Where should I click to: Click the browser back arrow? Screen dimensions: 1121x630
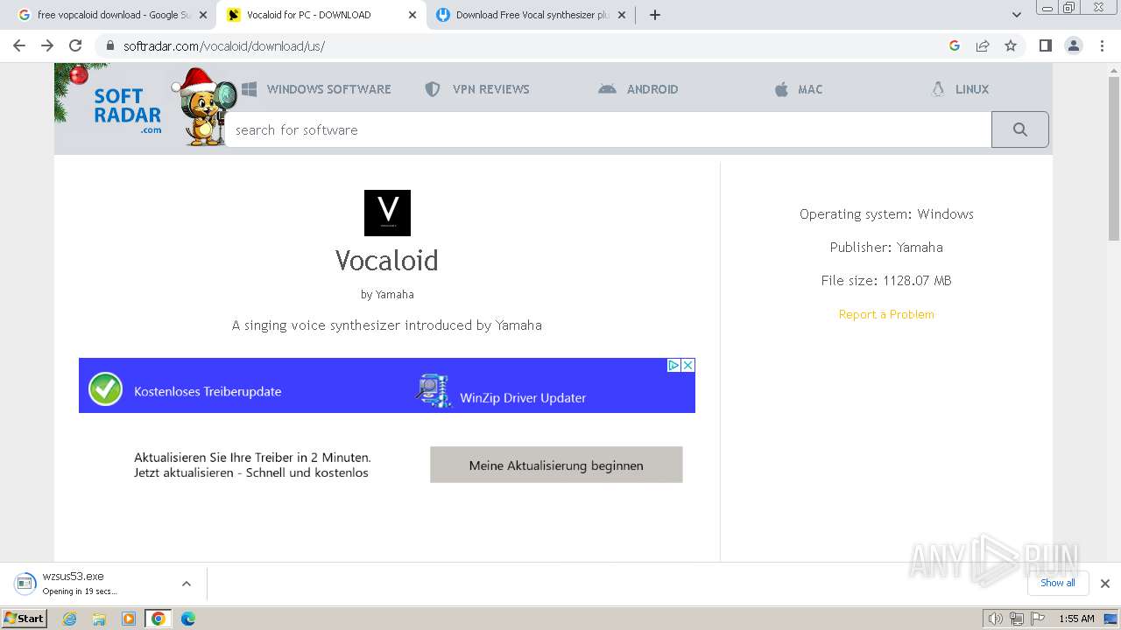19,45
